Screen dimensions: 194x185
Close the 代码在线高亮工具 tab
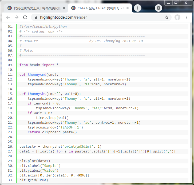(64, 8)
